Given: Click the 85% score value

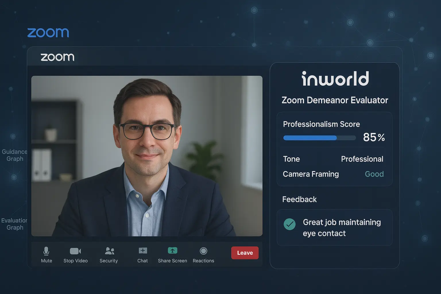Looking at the screenshot, I should pos(374,138).
